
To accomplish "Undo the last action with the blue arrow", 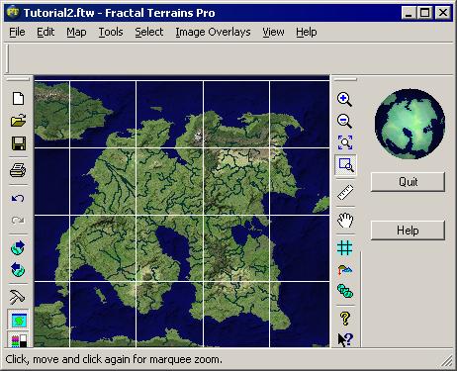I will (x=18, y=198).
